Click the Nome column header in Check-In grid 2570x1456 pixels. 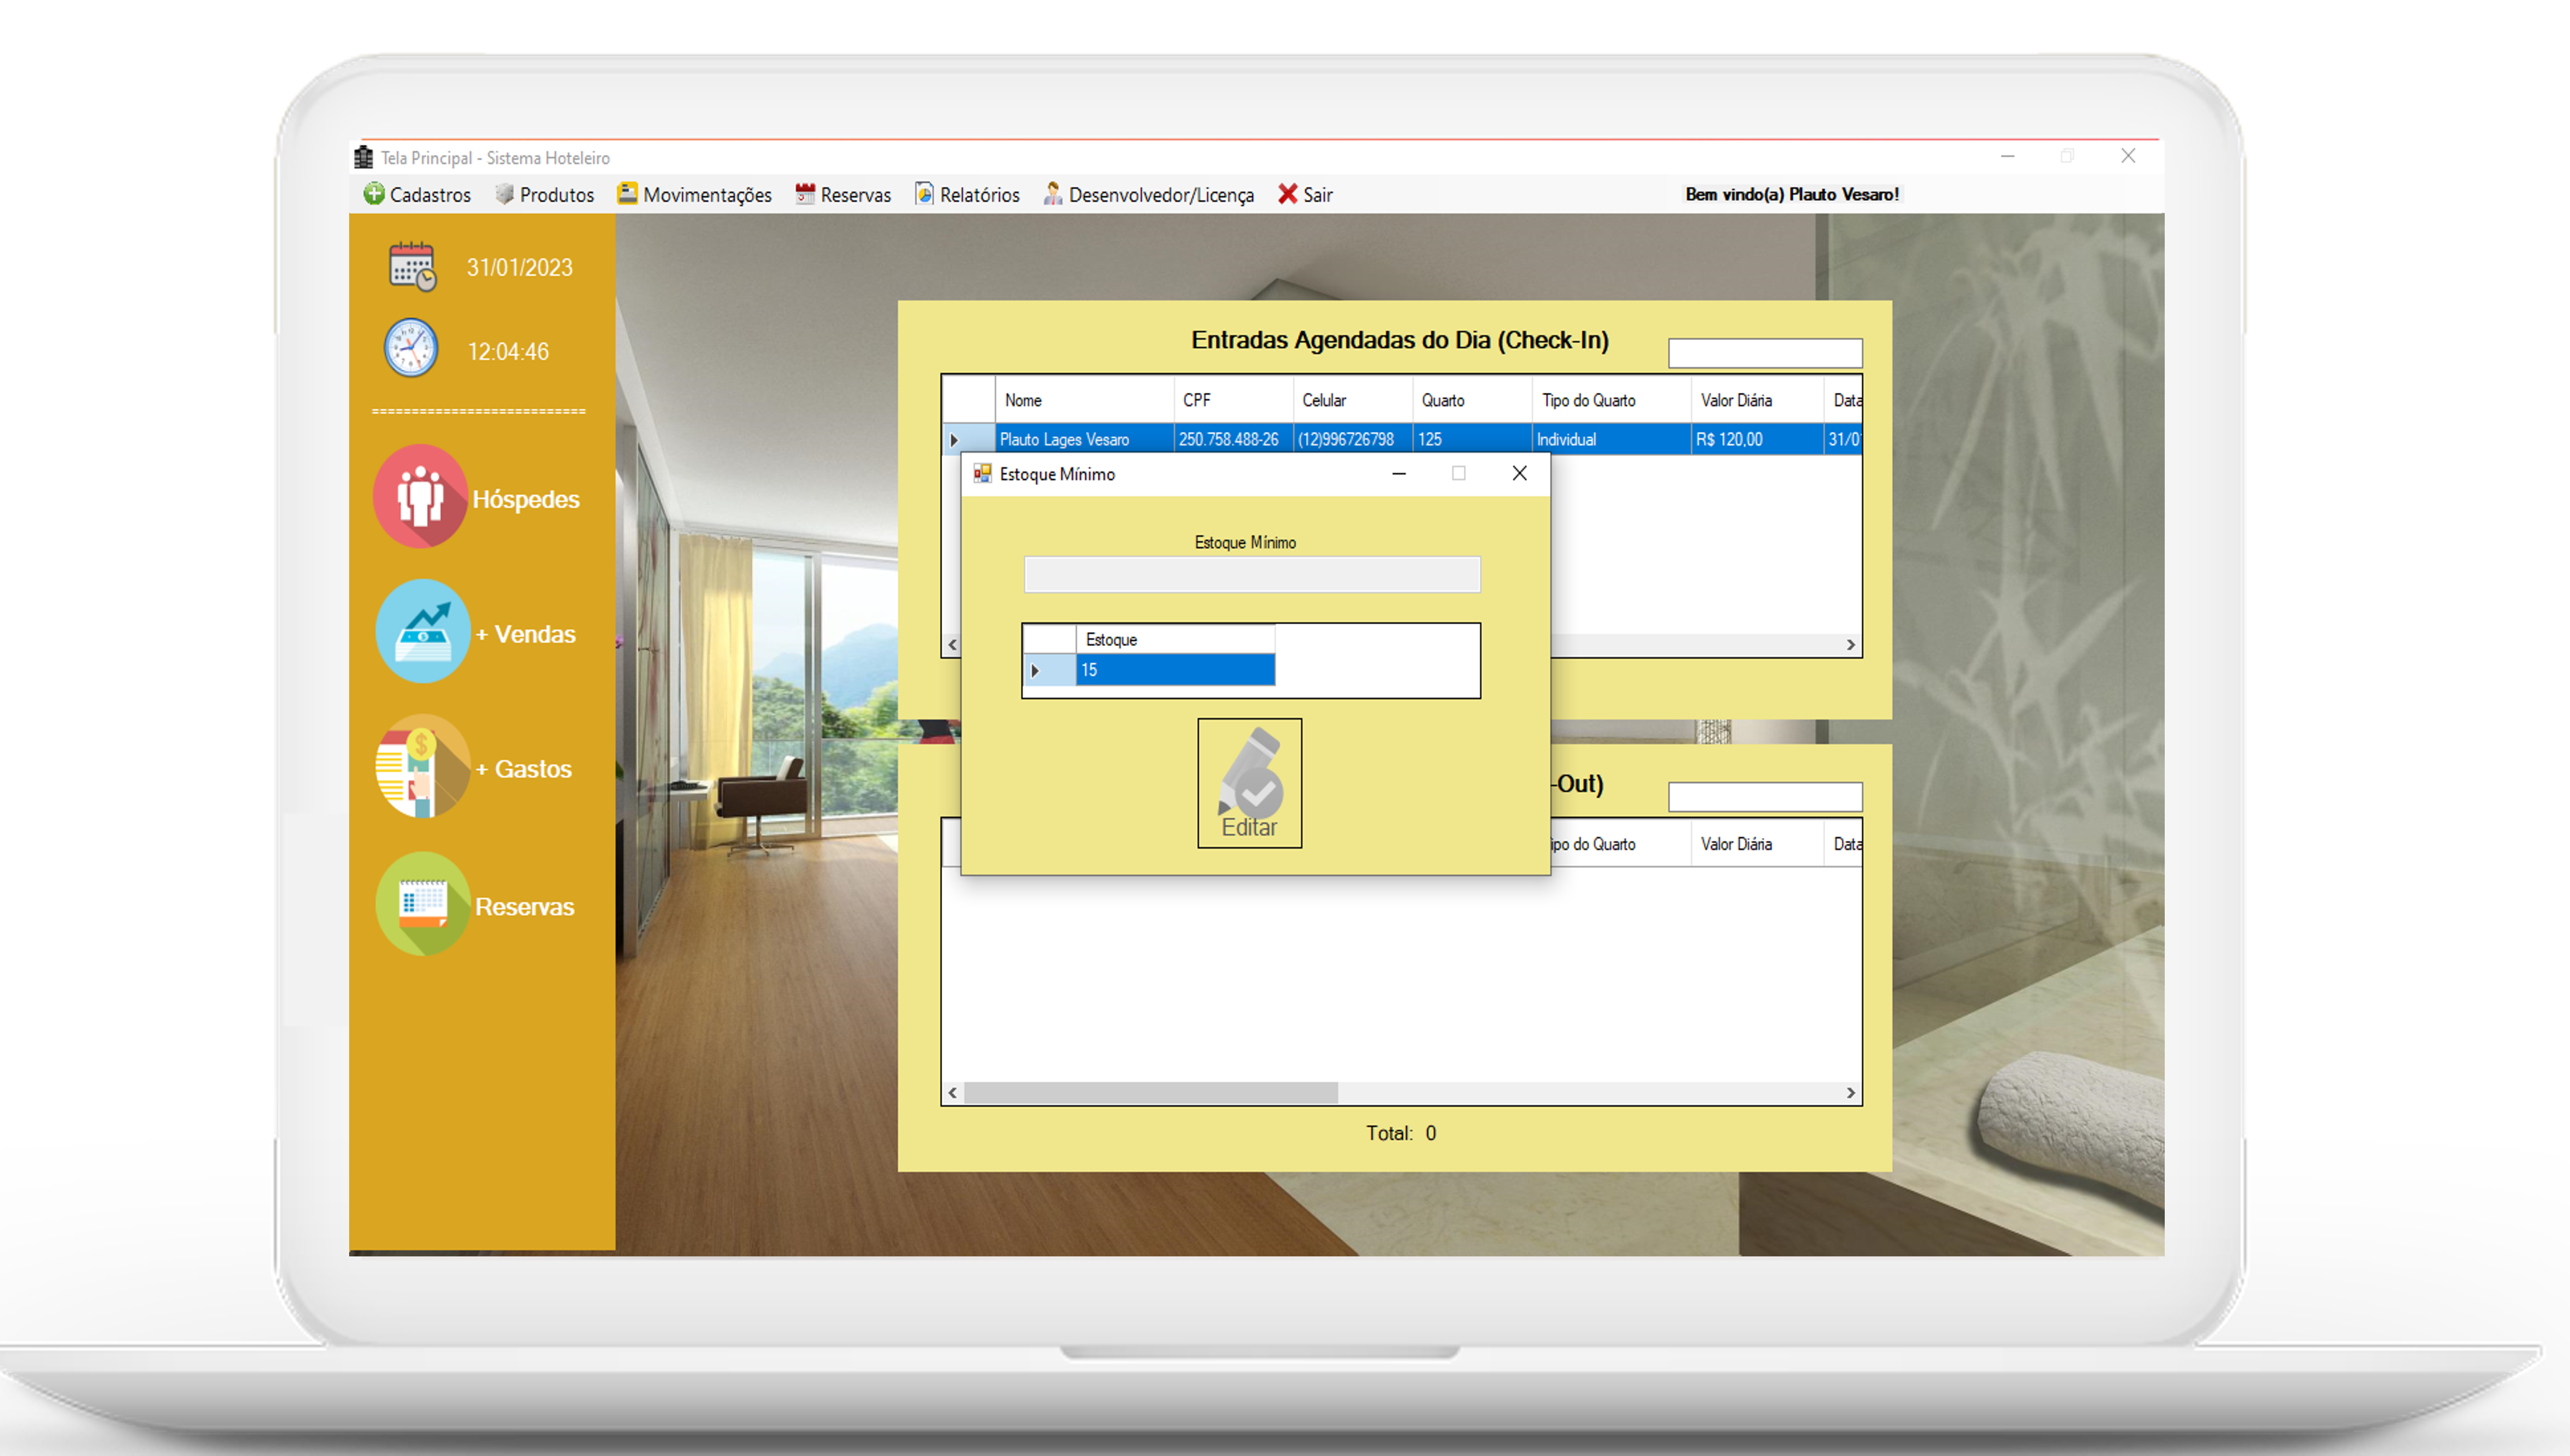pyautogui.click(x=1084, y=400)
